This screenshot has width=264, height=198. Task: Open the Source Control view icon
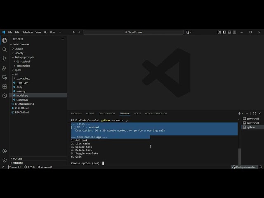point(5,59)
